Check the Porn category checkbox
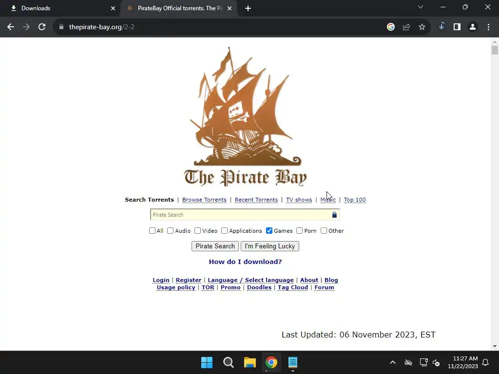This screenshot has width=499, height=374. coord(300,230)
